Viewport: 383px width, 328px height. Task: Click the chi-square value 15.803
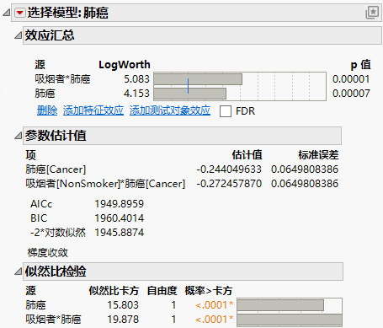(123, 305)
